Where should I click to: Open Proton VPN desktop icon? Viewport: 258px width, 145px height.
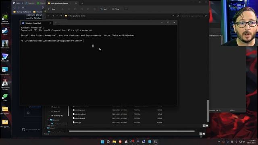click(x=5, y=58)
